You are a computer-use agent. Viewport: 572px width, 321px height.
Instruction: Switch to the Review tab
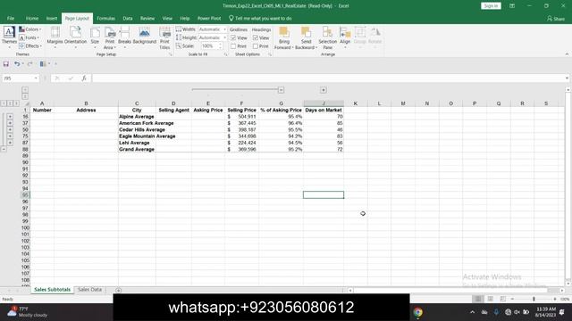click(x=147, y=18)
